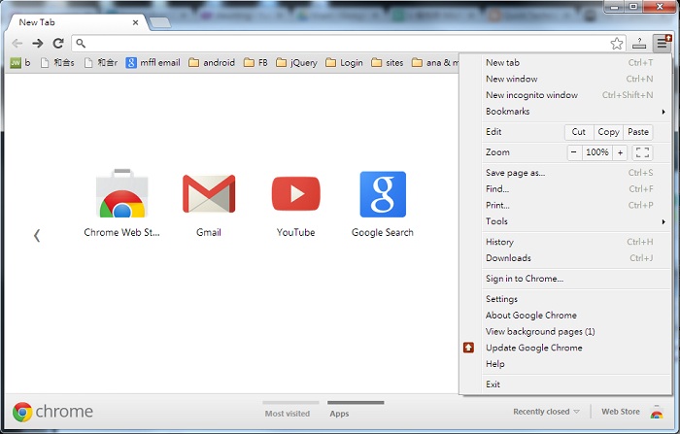Screen dimensions: 680x434
Task: Open the Chrome Web Store app
Action: 121,204
